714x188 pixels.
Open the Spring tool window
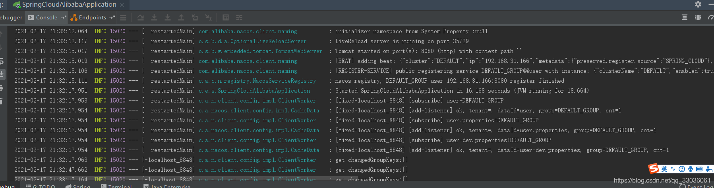click(x=78, y=186)
